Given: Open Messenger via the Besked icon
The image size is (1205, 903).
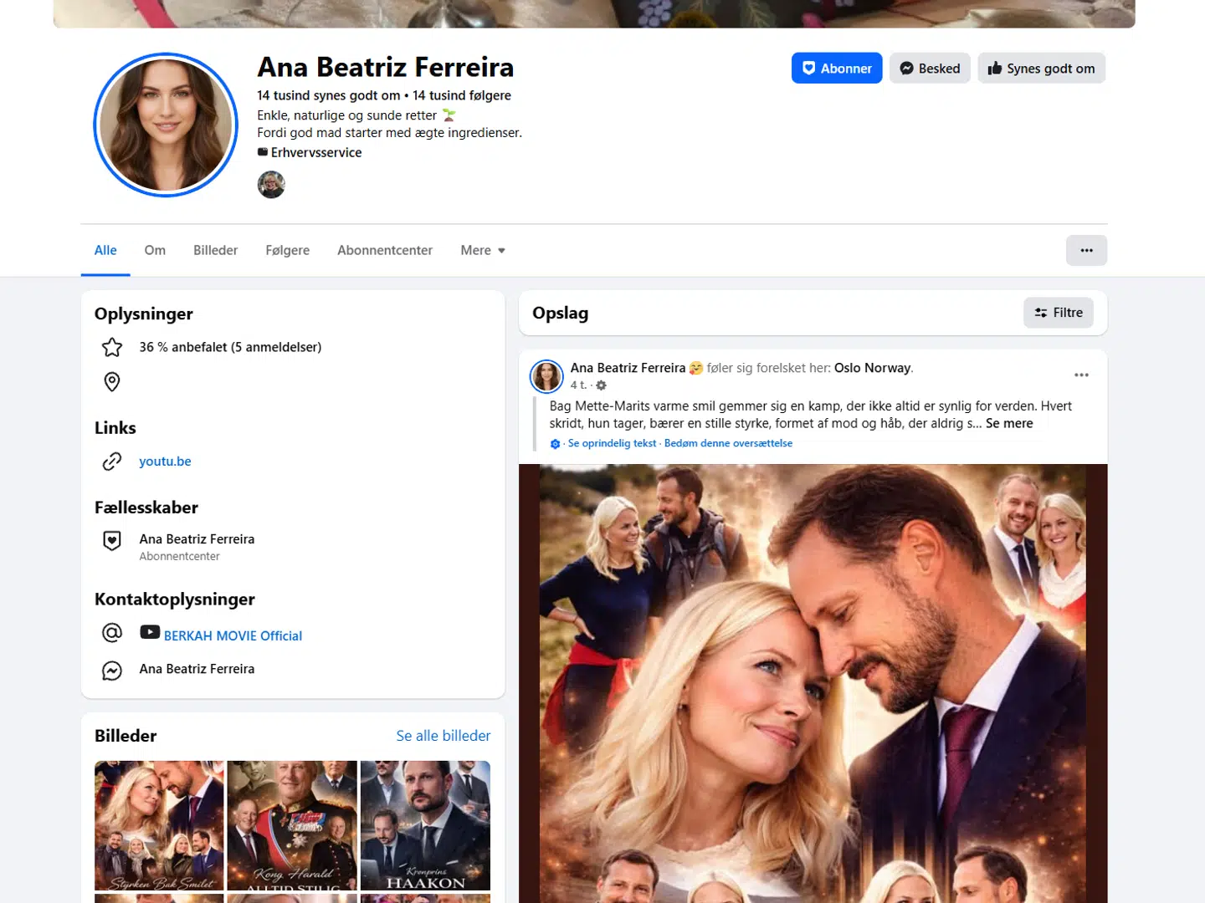Looking at the screenshot, I should coord(908,68).
